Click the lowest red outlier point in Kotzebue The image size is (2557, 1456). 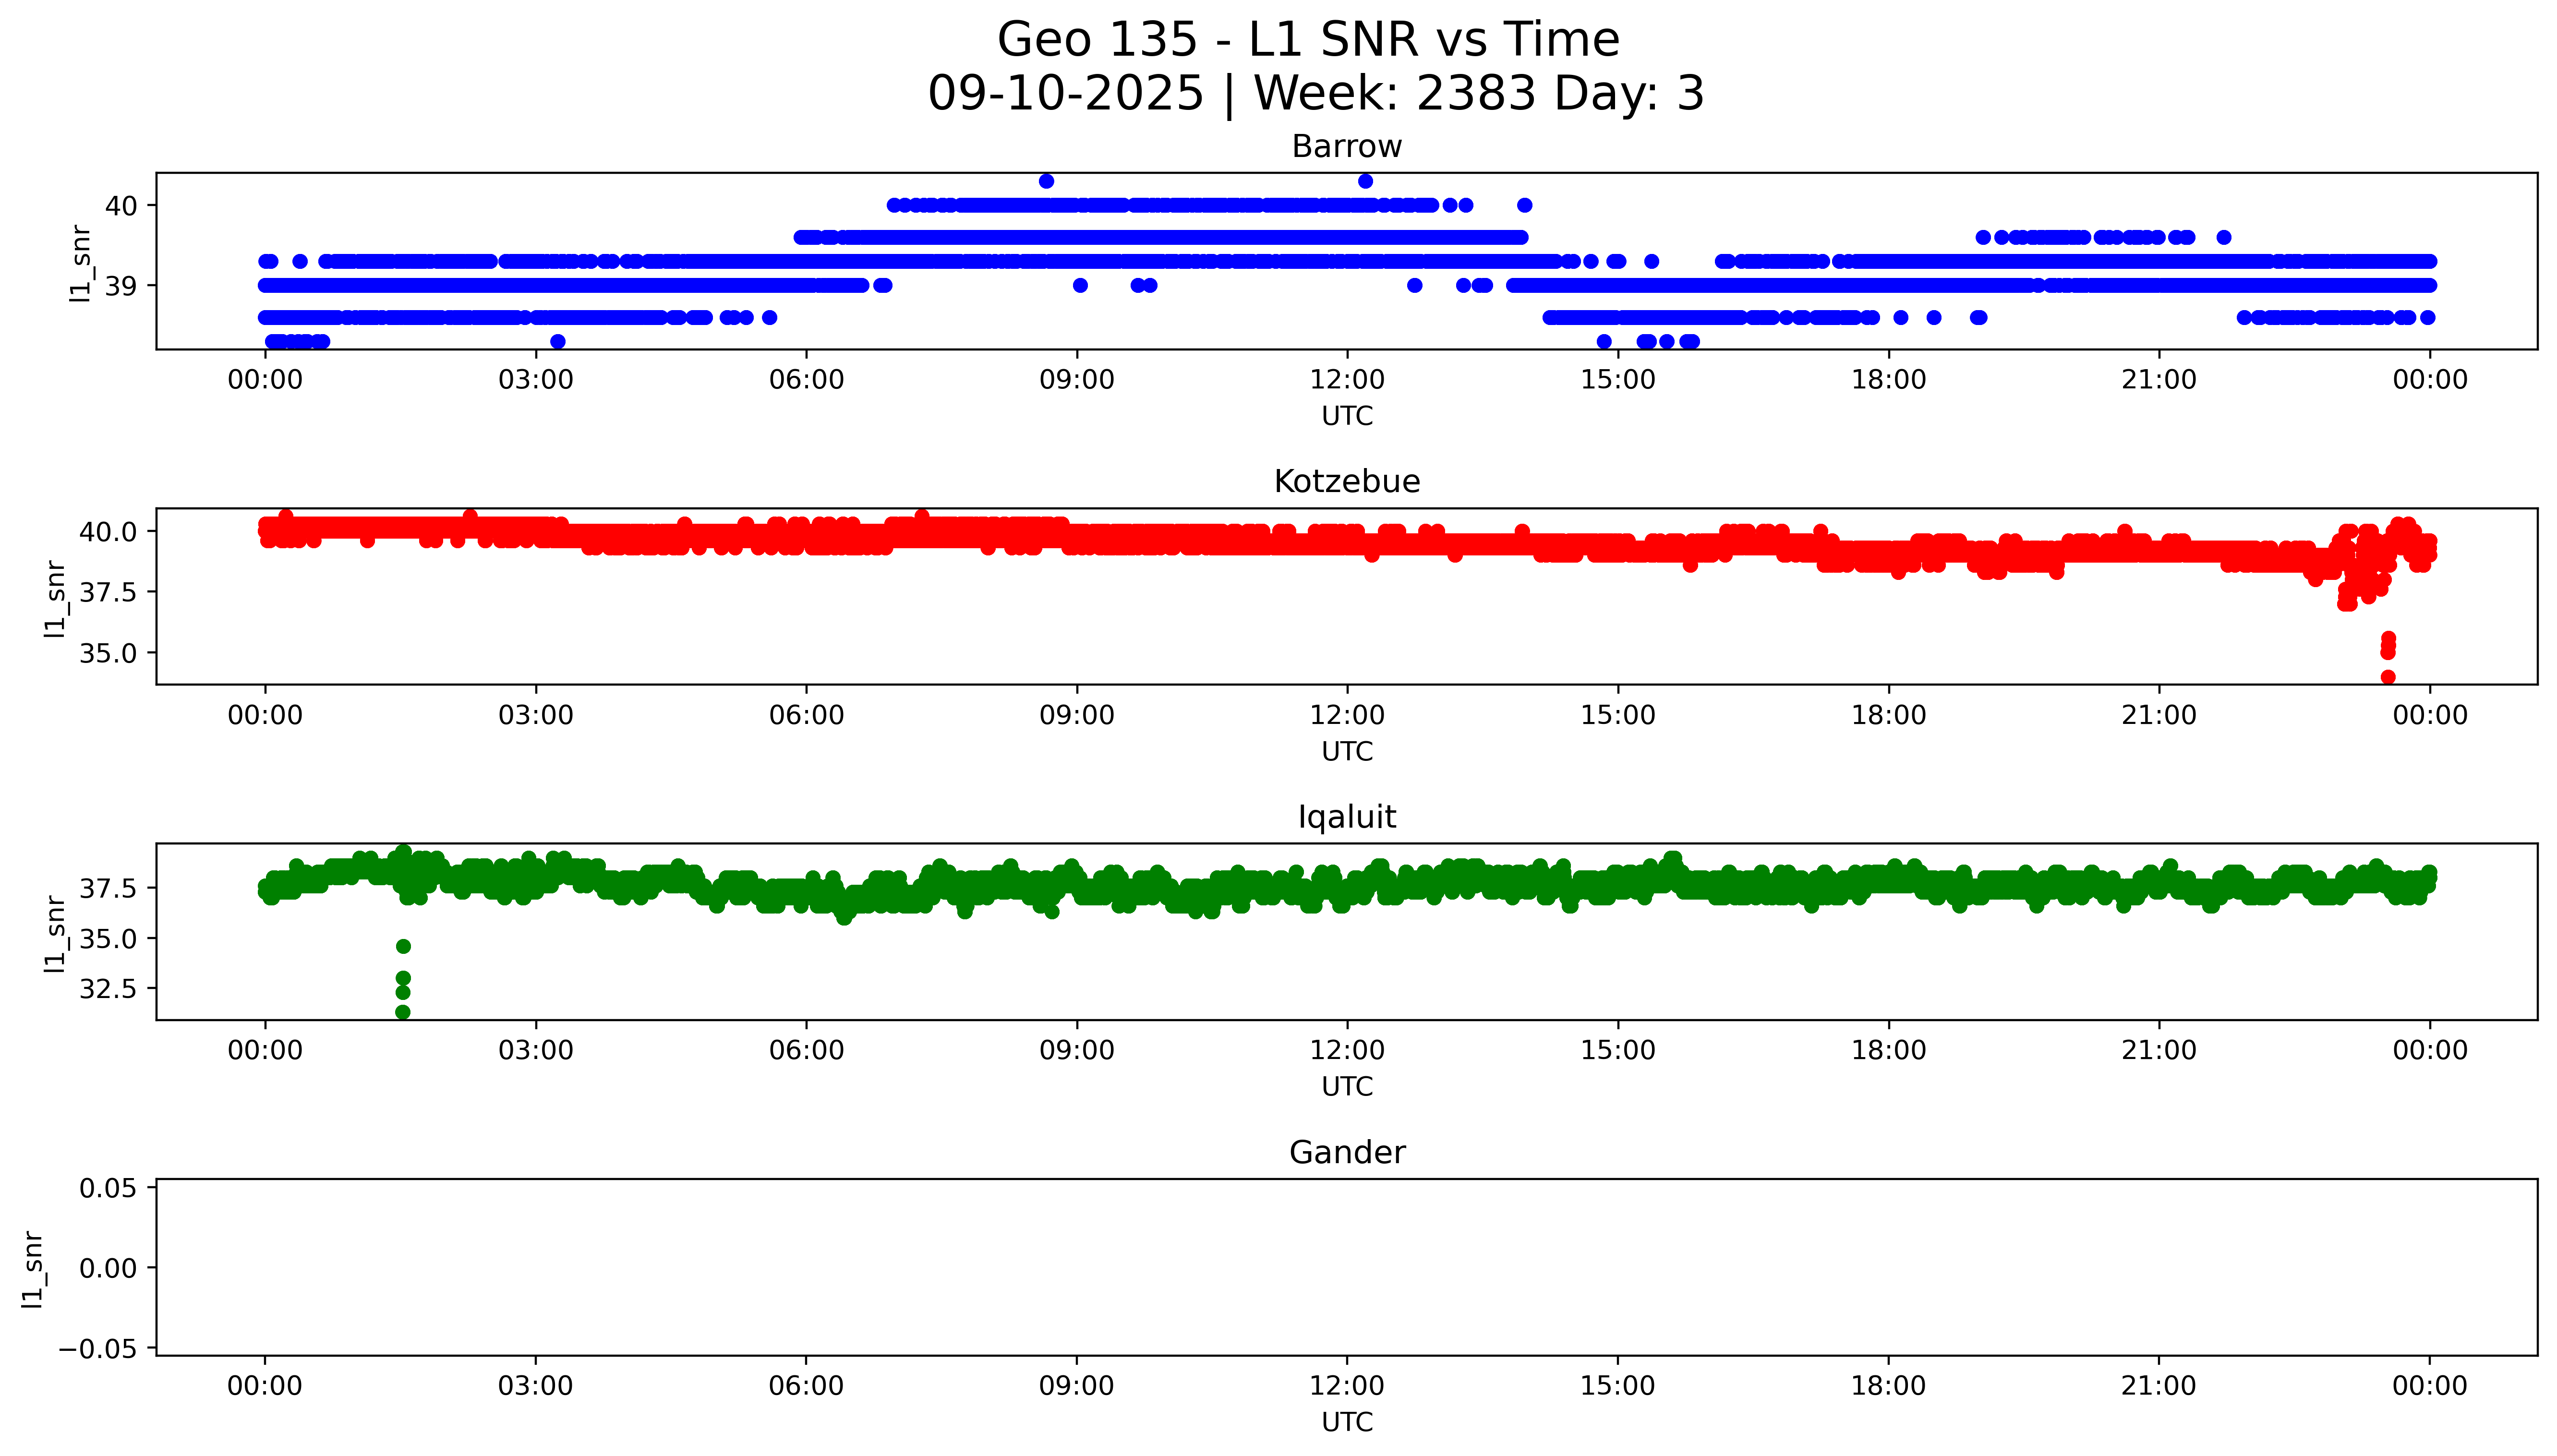click(x=2388, y=677)
